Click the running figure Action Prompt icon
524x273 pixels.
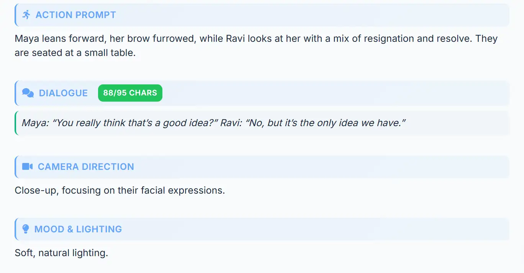point(26,15)
